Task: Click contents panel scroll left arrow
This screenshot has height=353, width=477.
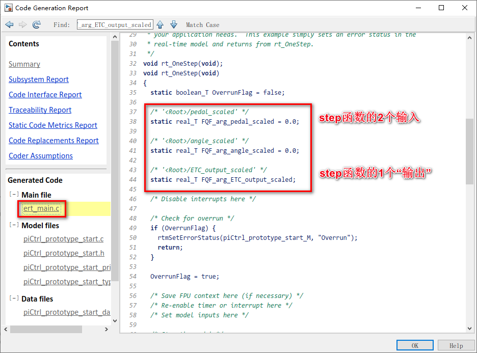Action: pos(6,329)
